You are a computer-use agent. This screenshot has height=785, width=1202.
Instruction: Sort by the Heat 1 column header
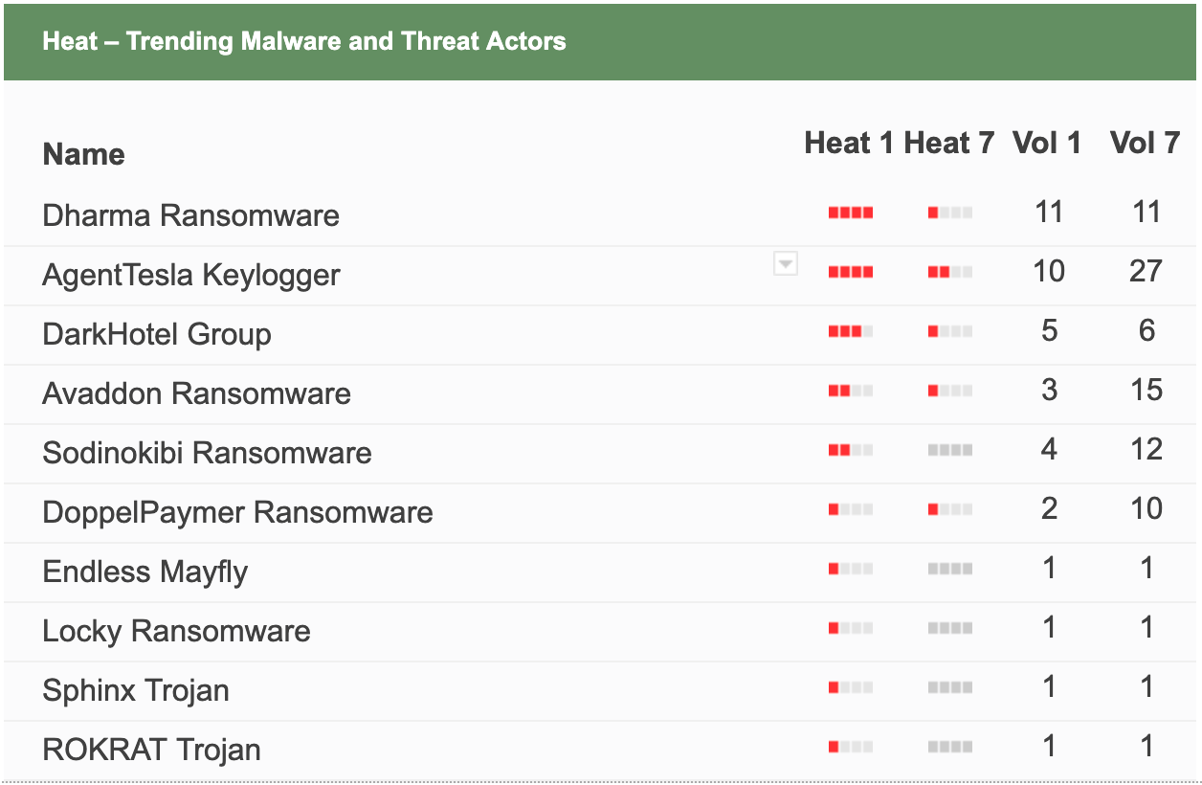point(849,143)
